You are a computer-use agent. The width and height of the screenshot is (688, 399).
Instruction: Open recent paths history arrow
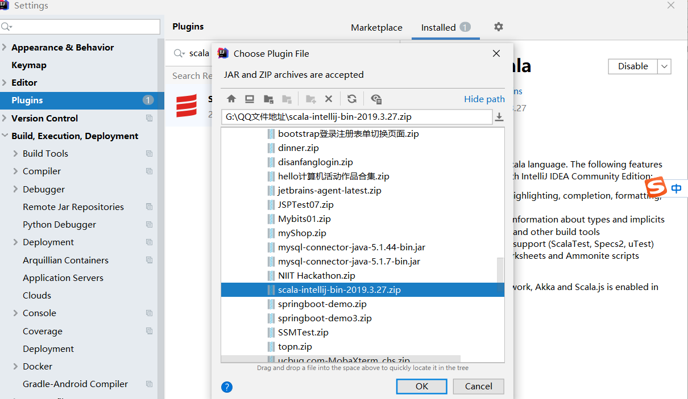coord(499,117)
